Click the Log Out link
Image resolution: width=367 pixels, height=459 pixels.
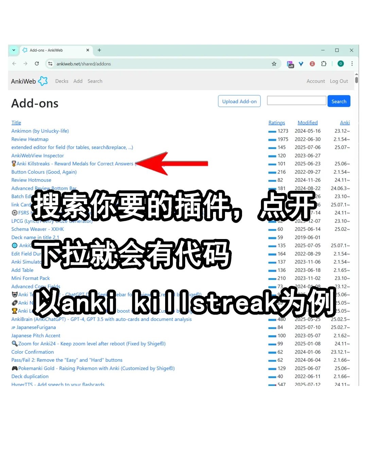pyautogui.click(x=338, y=81)
